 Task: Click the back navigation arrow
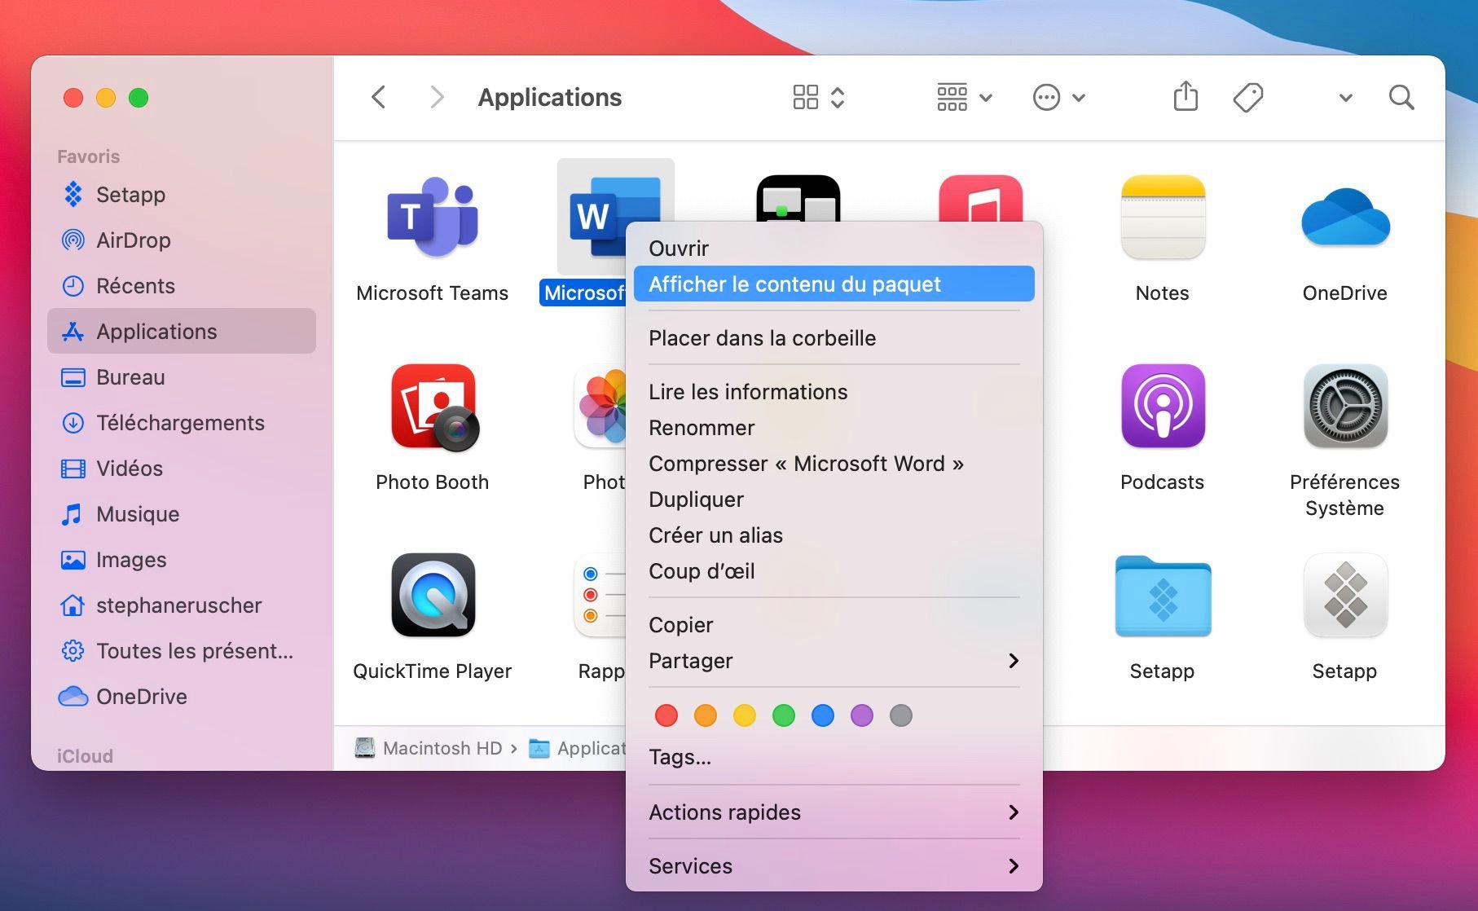377,97
